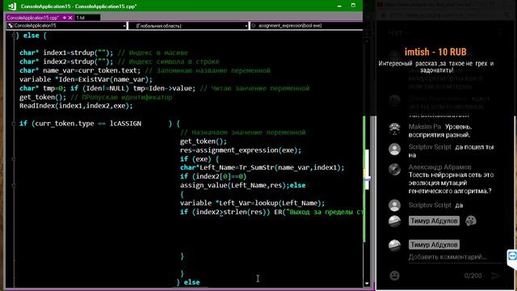Viewport: 517px width, 291px height.
Task: Click Александр Абрамов's avatar in chat
Action: (x=394, y=169)
